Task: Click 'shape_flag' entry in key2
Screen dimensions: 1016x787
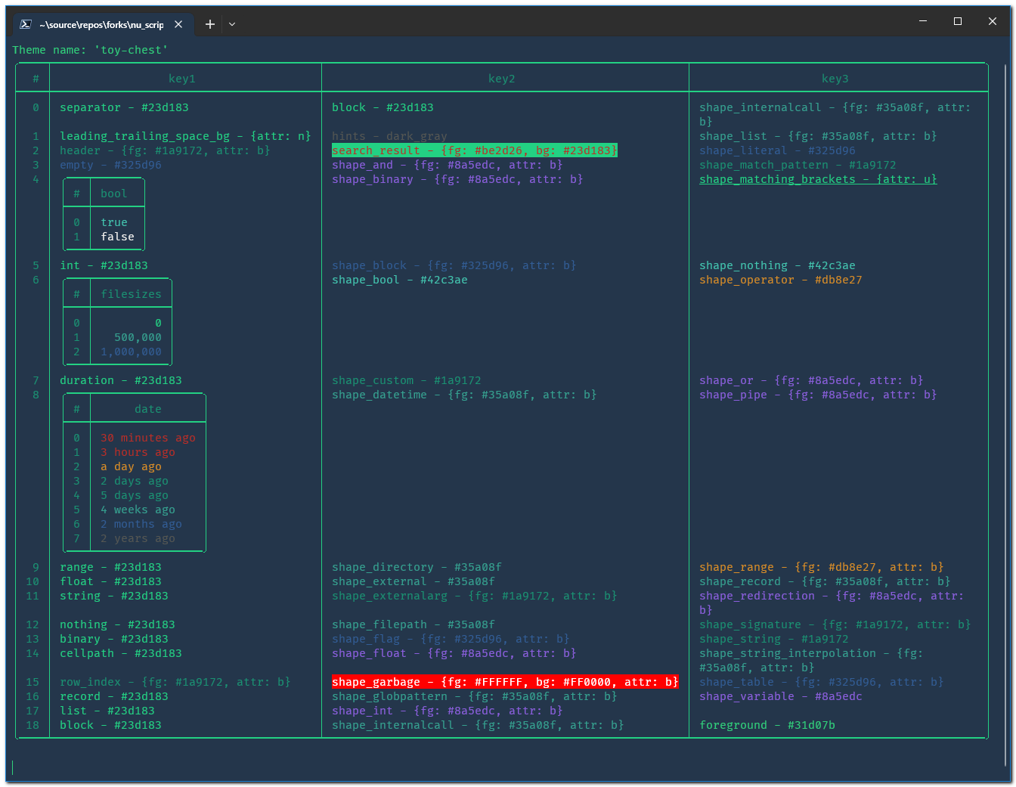Action: tap(451, 639)
